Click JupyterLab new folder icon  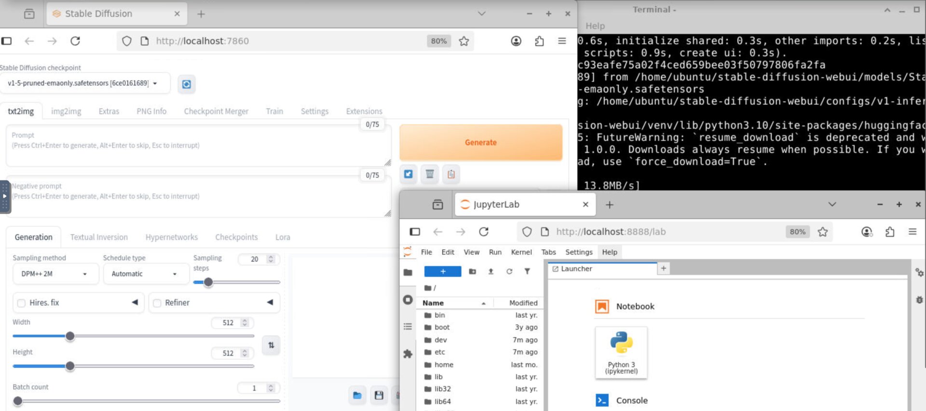(x=472, y=271)
